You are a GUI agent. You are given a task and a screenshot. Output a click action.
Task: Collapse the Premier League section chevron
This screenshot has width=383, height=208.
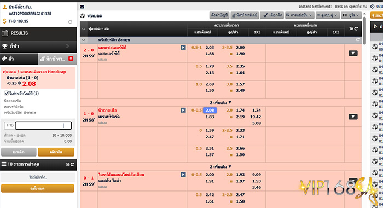84,40
